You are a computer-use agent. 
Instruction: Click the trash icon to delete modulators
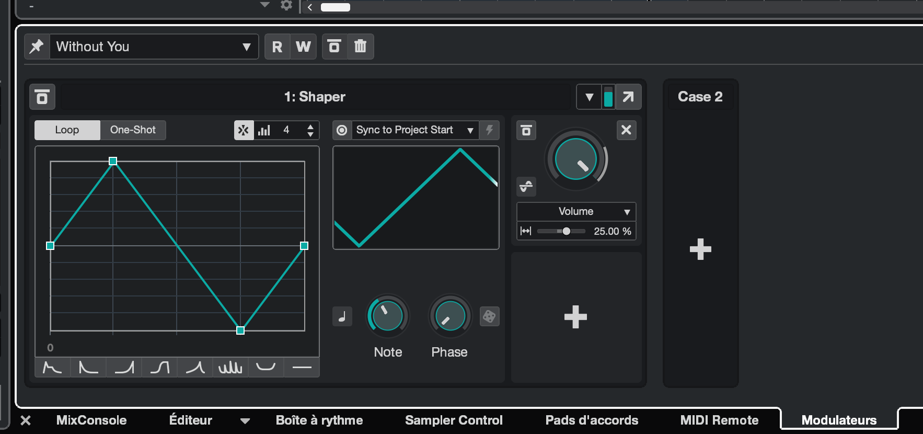pyautogui.click(x=361, y=47)
